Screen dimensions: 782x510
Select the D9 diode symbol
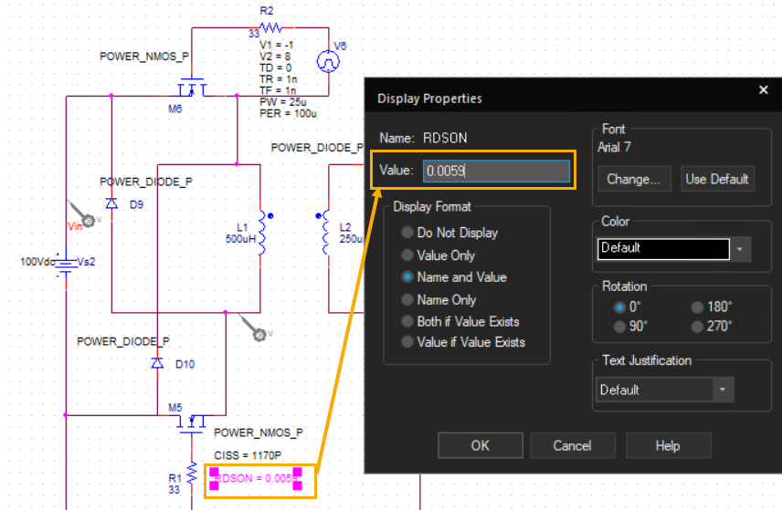click(x=111, y=203)
